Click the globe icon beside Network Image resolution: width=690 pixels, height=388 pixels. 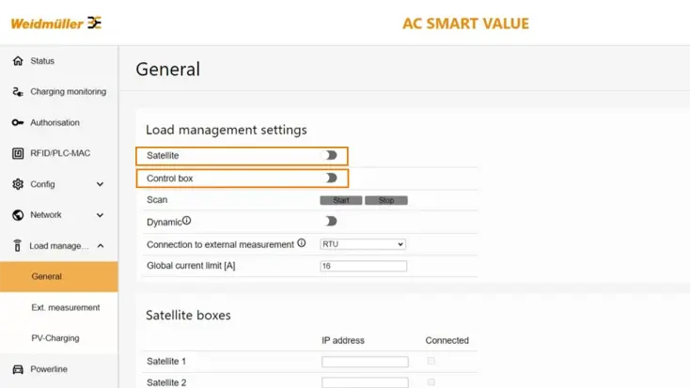coord(18,215)
